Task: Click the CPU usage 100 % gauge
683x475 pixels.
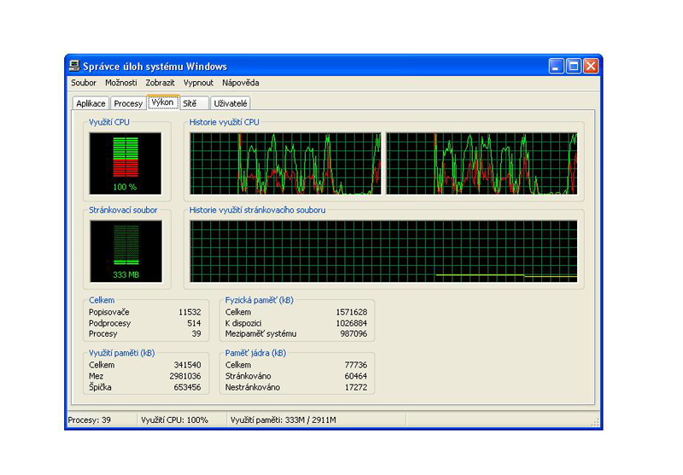Action: coord(126,164)
